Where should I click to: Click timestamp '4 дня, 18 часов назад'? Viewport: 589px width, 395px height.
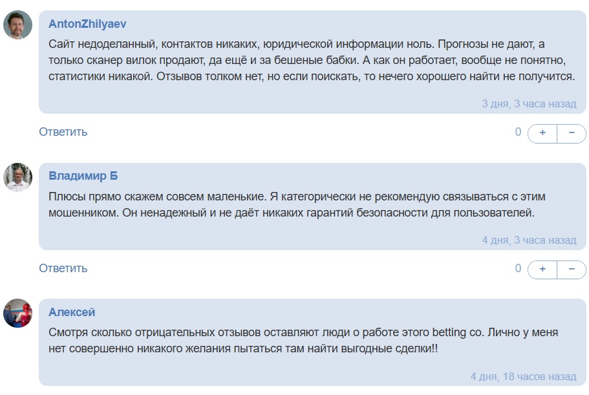pyautogui.click(x=523, y=378)
